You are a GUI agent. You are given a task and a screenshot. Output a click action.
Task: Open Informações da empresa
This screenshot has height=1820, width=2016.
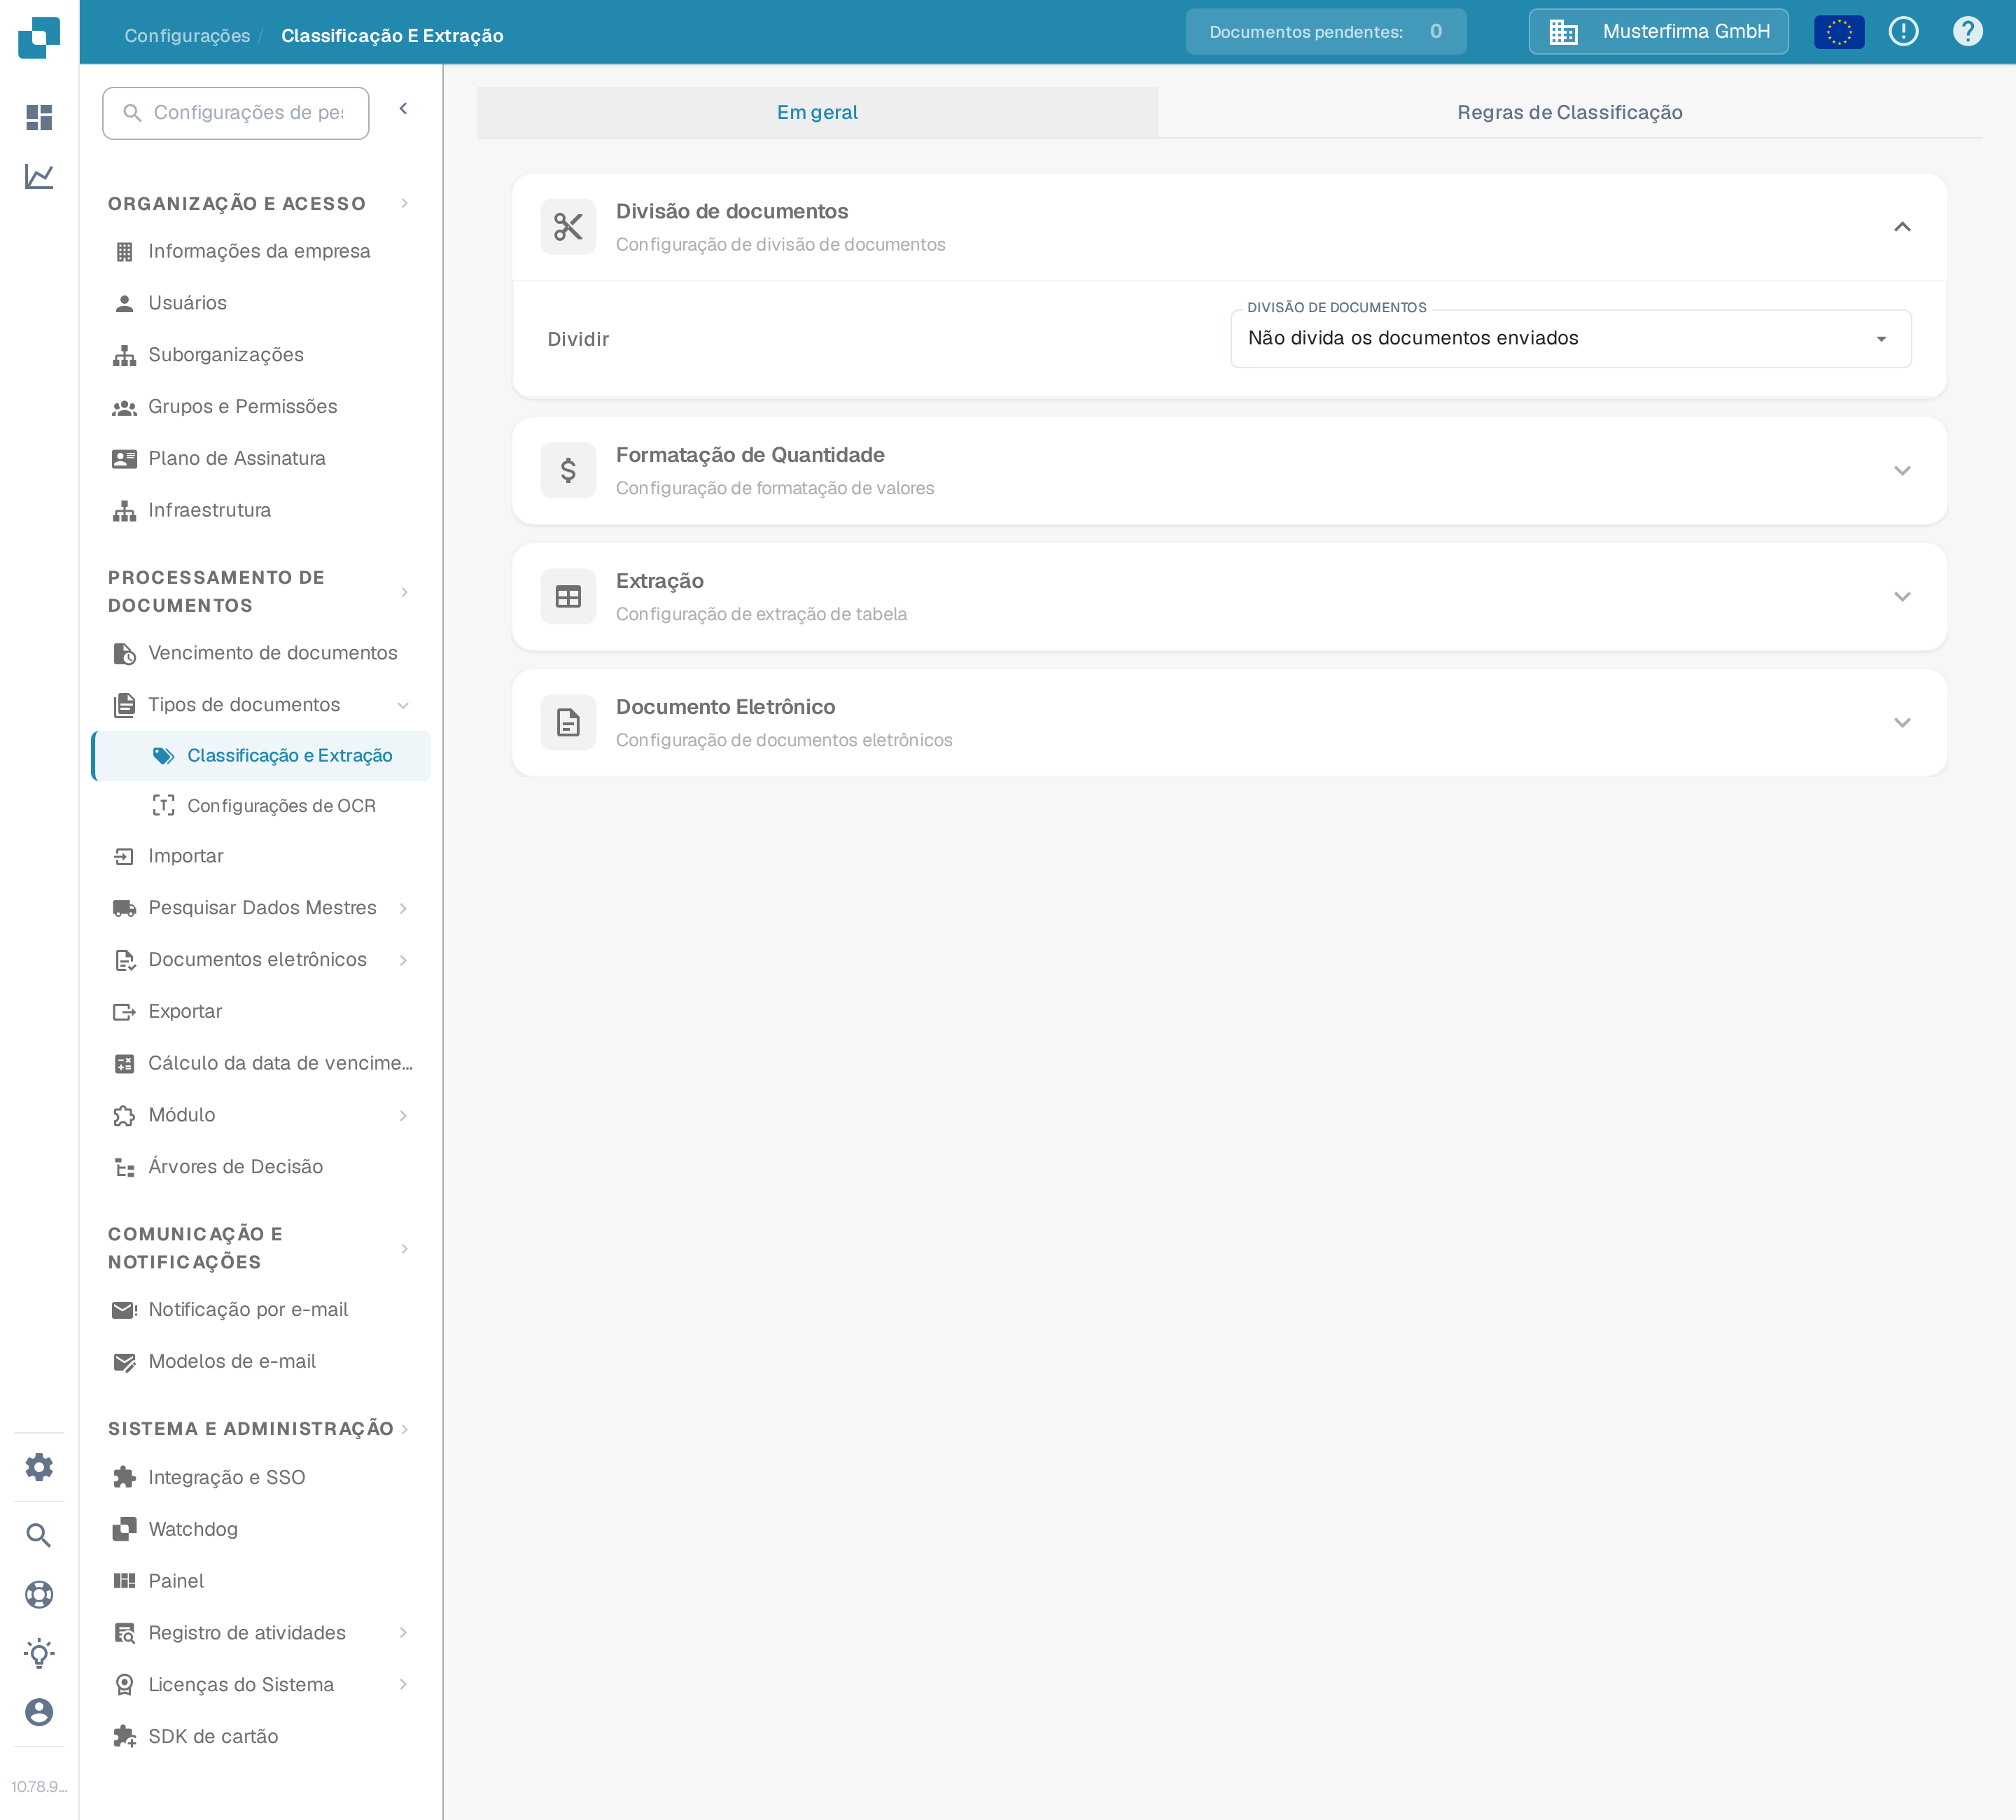pos(261,251)
